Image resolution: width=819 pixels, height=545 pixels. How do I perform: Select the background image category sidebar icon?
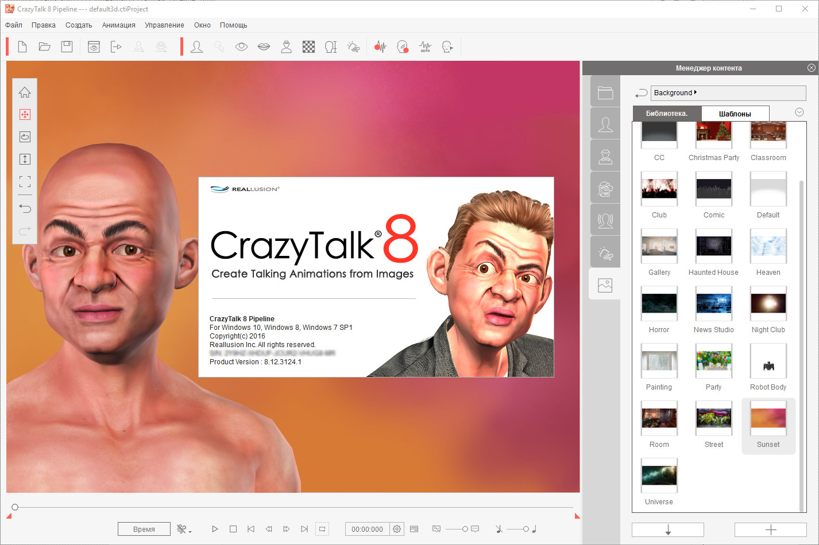(x=605, y=285)
